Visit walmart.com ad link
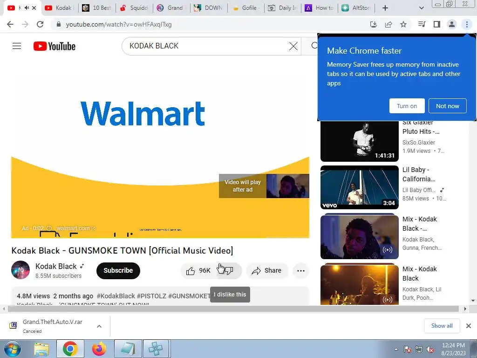This screenshot has height=358, width=477. click(x=75, y=228)
